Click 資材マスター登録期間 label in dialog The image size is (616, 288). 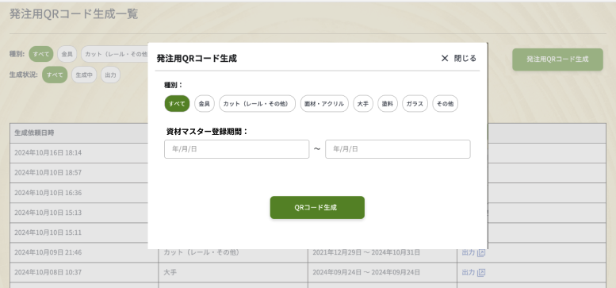[x=208, y=132]
